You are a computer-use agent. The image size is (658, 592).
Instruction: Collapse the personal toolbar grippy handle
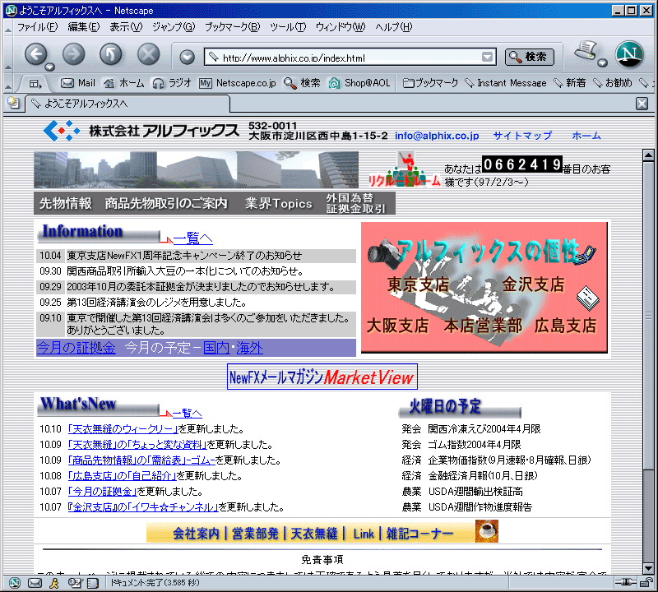[x=8, y=83]
